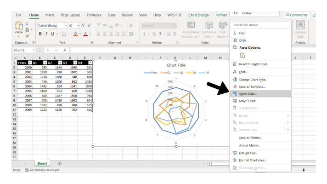The image size is (327, 184).
Task: Choose Format Chart Area menu entry
Action: pos(253,160)
